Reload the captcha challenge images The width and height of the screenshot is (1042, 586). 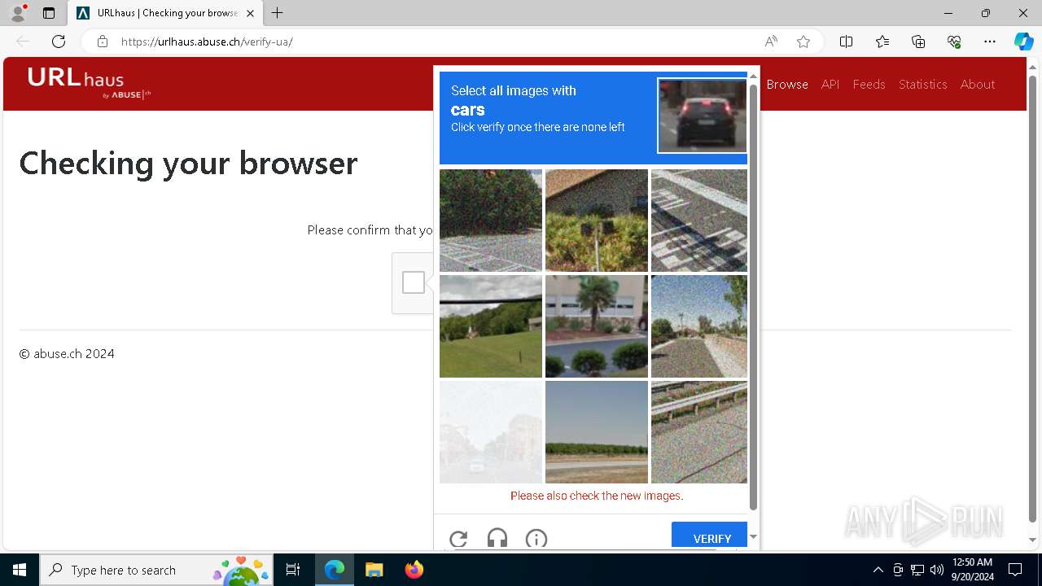coord(458,539)
